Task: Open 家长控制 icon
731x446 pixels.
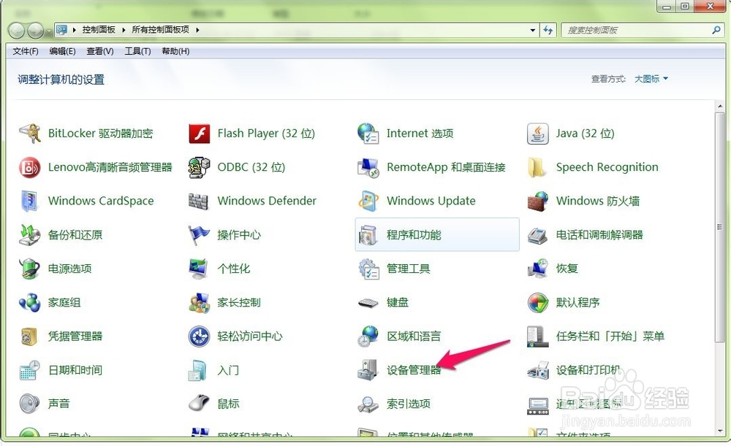Action: click(199, 303)
